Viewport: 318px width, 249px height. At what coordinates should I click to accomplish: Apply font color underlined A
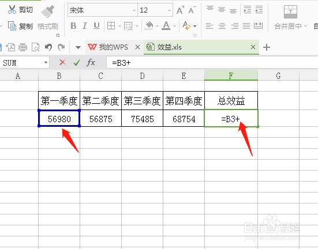tap(166, 26)
